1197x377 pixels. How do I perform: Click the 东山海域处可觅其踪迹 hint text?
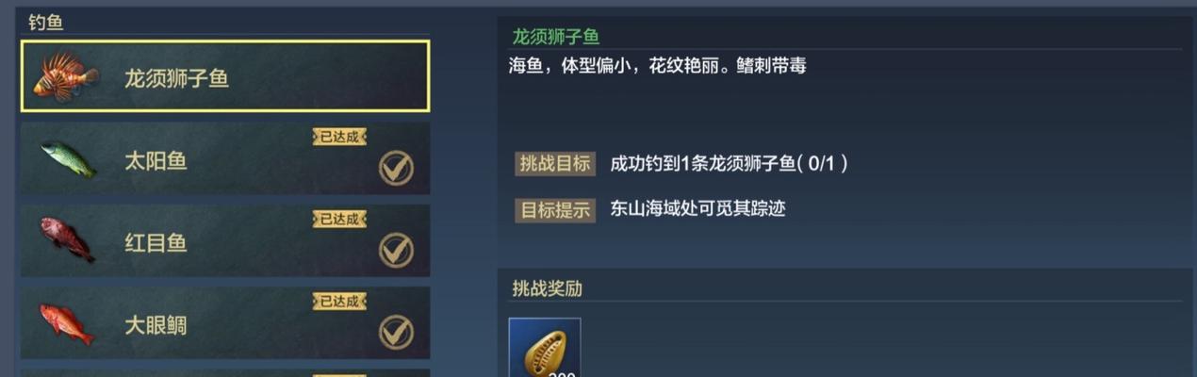click(697, 208)
